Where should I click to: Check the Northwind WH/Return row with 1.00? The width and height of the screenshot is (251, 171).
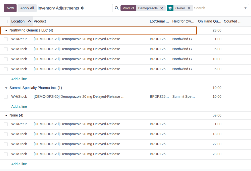(x=6, y=39)
